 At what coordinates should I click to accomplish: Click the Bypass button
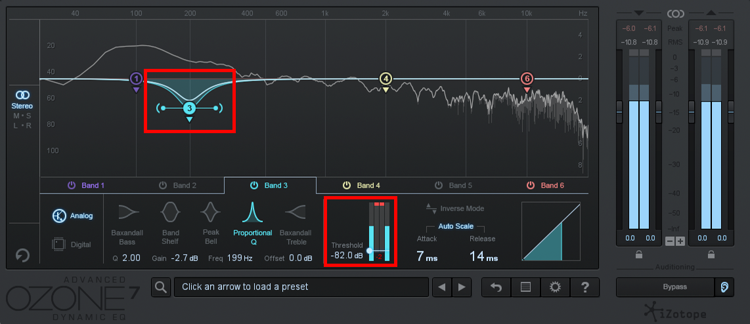click(665, 287)
